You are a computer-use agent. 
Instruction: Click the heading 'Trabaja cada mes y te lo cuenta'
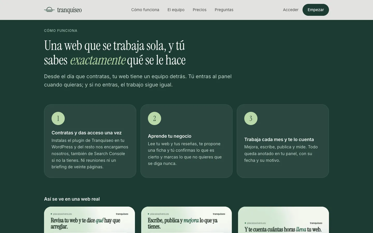pyautogui.click(x=279, y=140)
